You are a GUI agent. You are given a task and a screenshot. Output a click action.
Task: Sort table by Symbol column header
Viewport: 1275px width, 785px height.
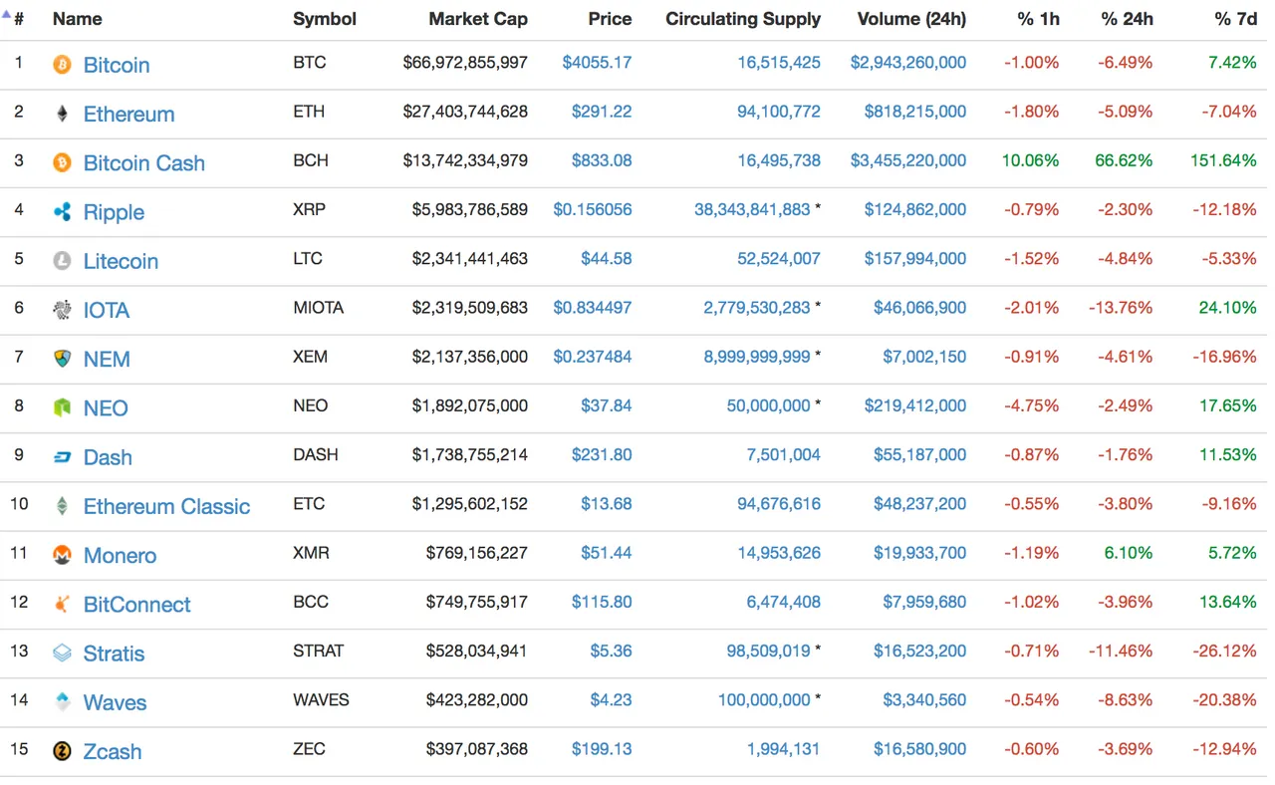[324, 19]
